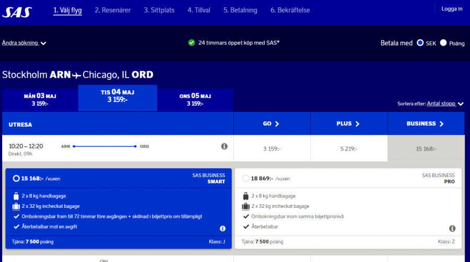Click the Logga in link
Image resolution: width=470 pixels, height=262 pixels.
(452, 9)
